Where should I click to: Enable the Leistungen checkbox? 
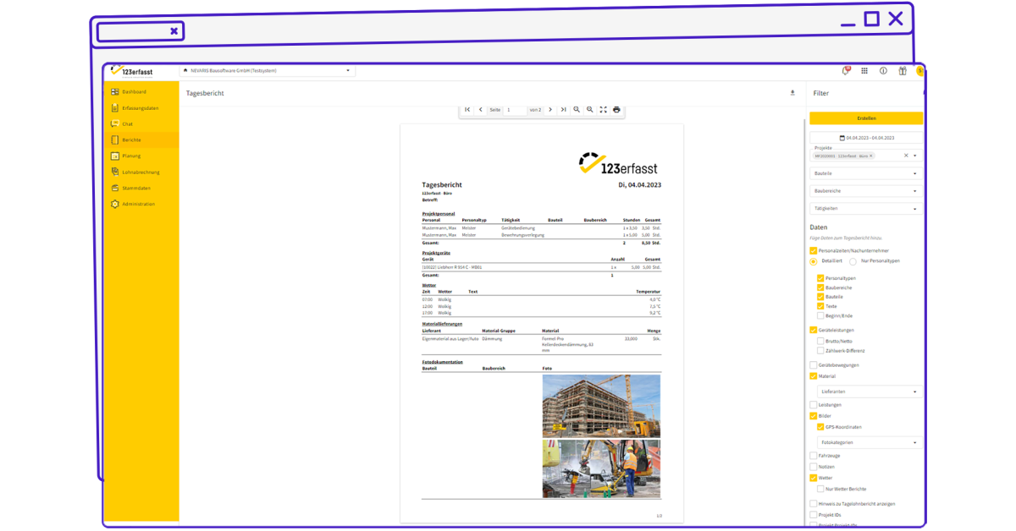[814, 405]
